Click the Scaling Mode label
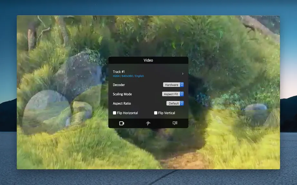Image resolution: width=297 pixels, height=185 pixels. pos(122,94)
